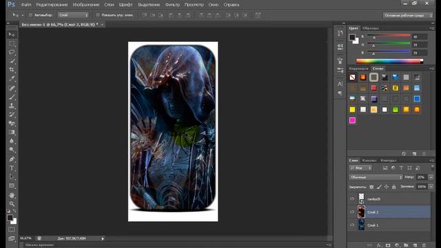Select the Move tool in the toolbox
Viewport: 441px width, 248px height.
point(12,34)
